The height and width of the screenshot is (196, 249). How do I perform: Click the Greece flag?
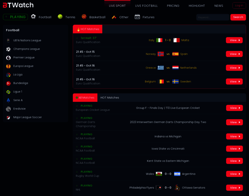161,68
